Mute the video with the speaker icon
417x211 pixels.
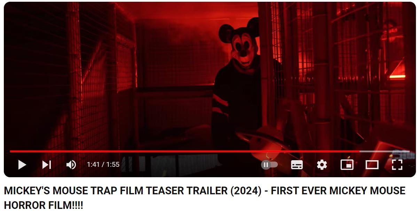point(71,165)
